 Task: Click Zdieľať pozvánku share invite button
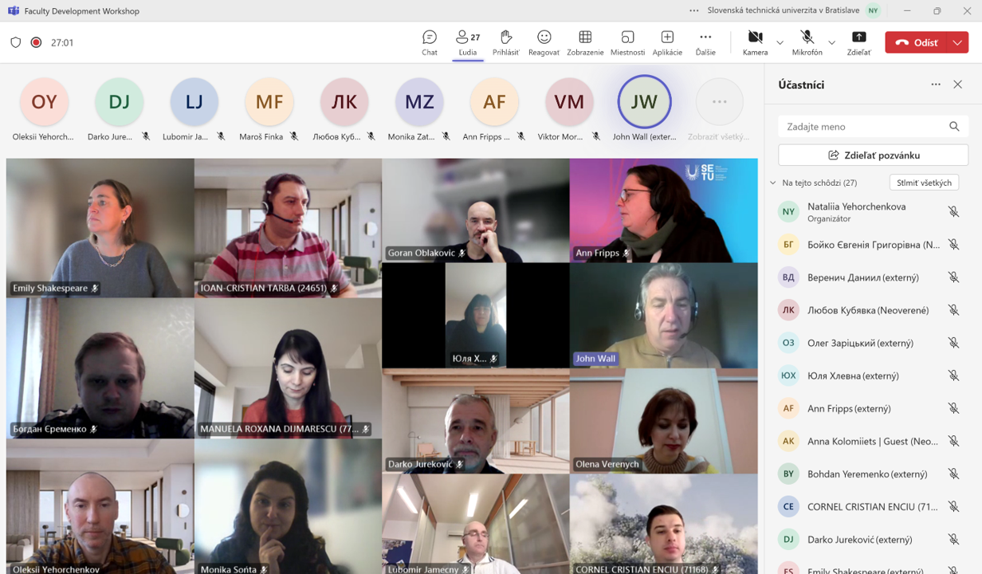873,155
